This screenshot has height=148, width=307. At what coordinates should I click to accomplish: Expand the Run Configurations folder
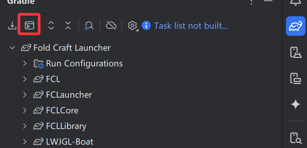(25, 63)
